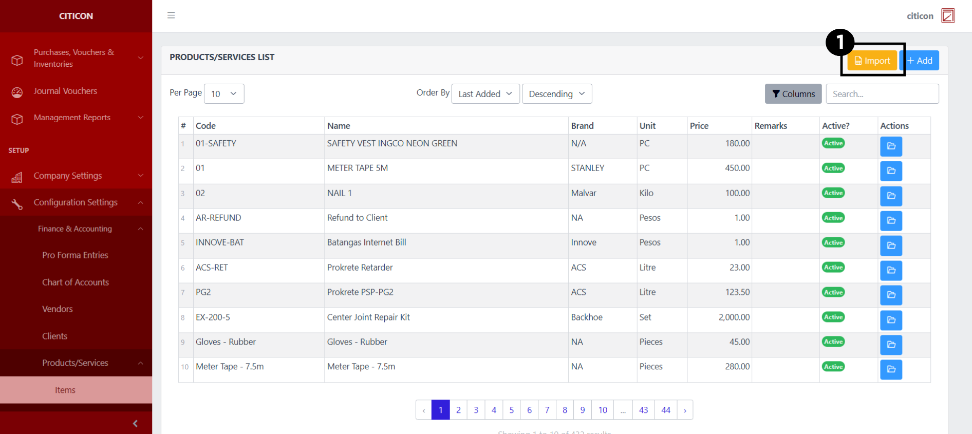Click Active badge for 01-SAFETY row

tap(833, 143)
